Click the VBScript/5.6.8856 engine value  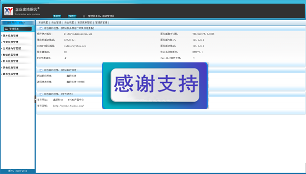pos(203,34)
